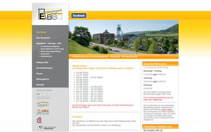Click the EBBG Erlebnisbergwerk logo
This screenshot has width=211, height=132.
click(x=50, y=14)
